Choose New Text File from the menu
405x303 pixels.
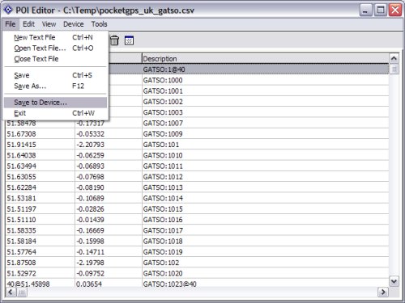pyautogui.click(x=55, y=37)
